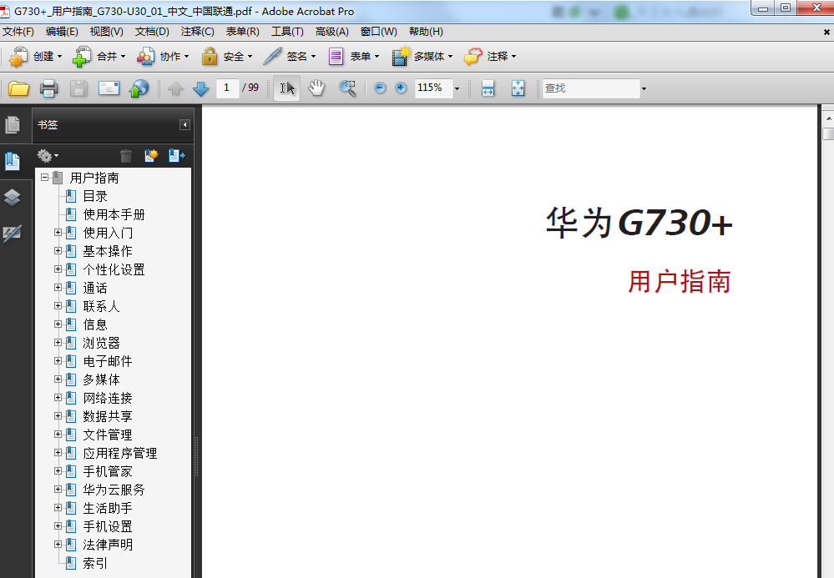Open the Signatures panel icon in sidebar
This screenshot has width=834, height=578.
click(x=13, y=233)
